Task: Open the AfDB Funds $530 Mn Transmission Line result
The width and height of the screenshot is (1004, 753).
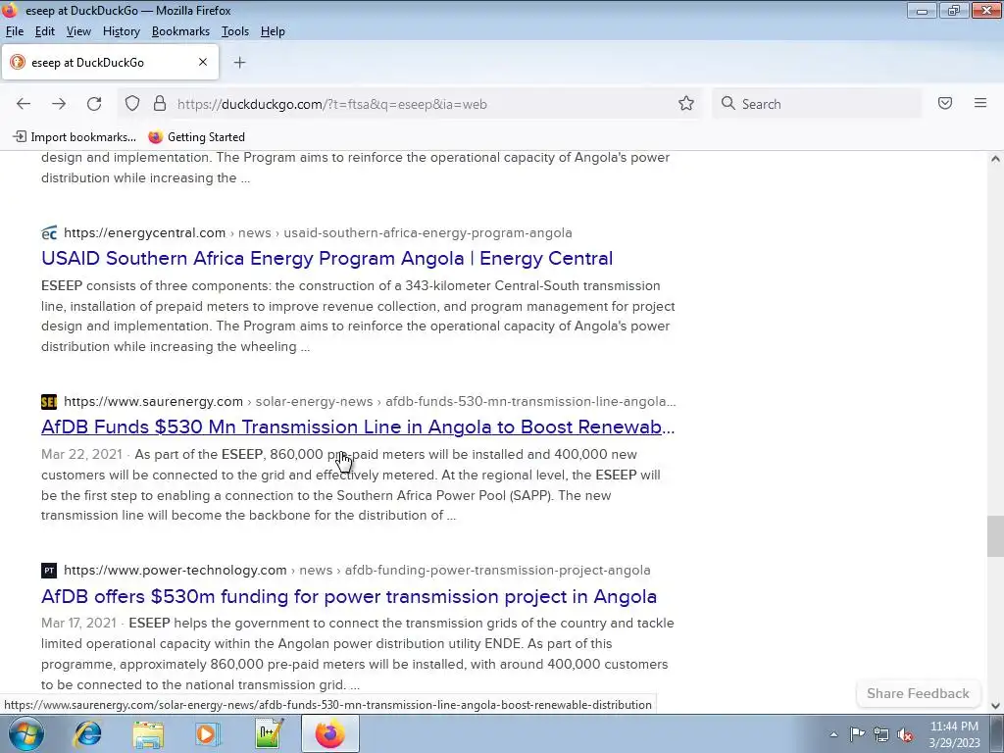Action: tap(358, 427)
